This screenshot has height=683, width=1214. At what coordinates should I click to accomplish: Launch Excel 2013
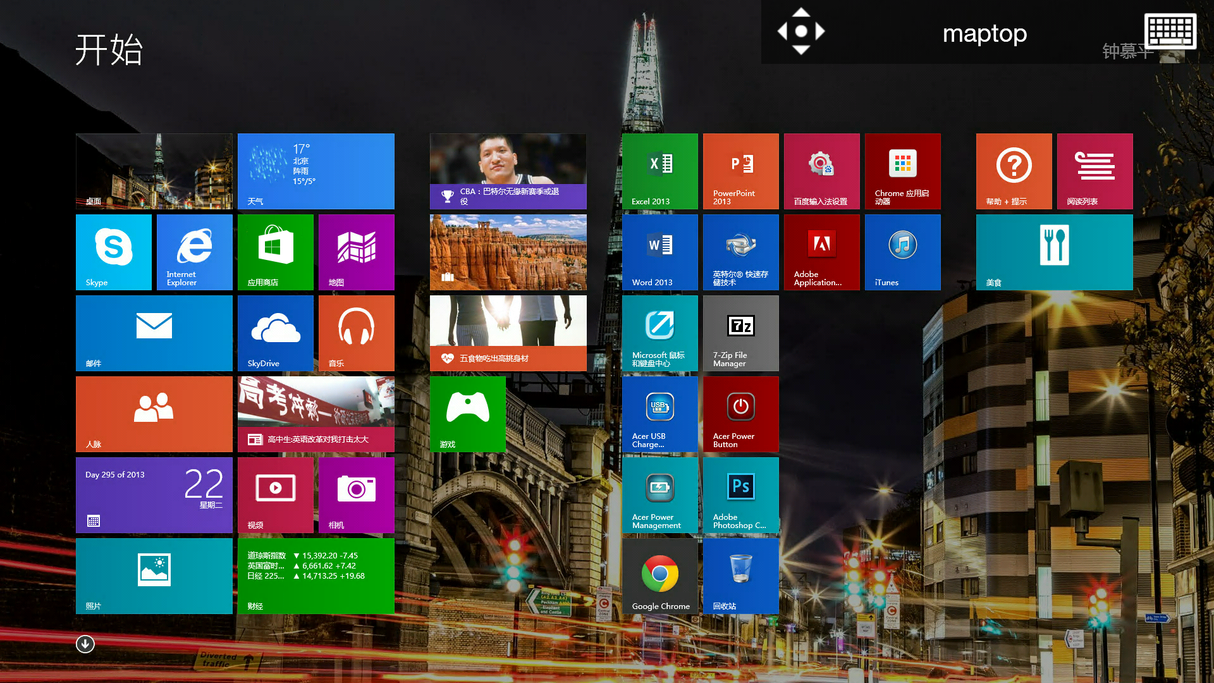660,171
